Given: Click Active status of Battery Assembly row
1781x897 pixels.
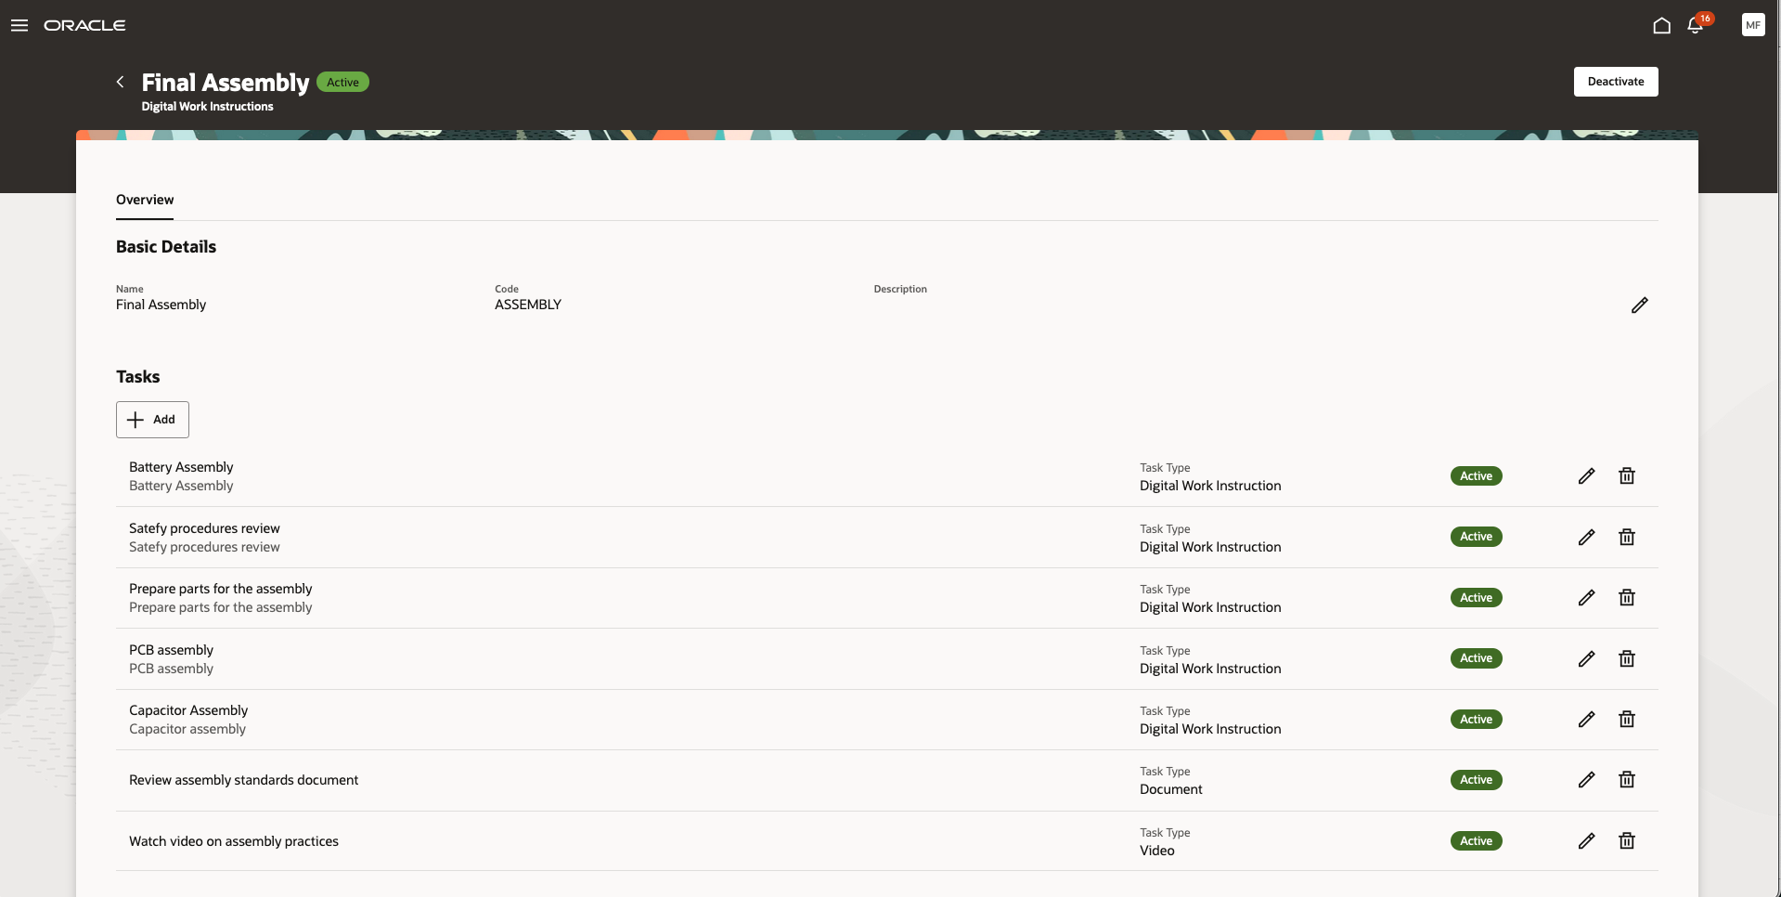Looking at the screenshot, I should (1476, 475).
